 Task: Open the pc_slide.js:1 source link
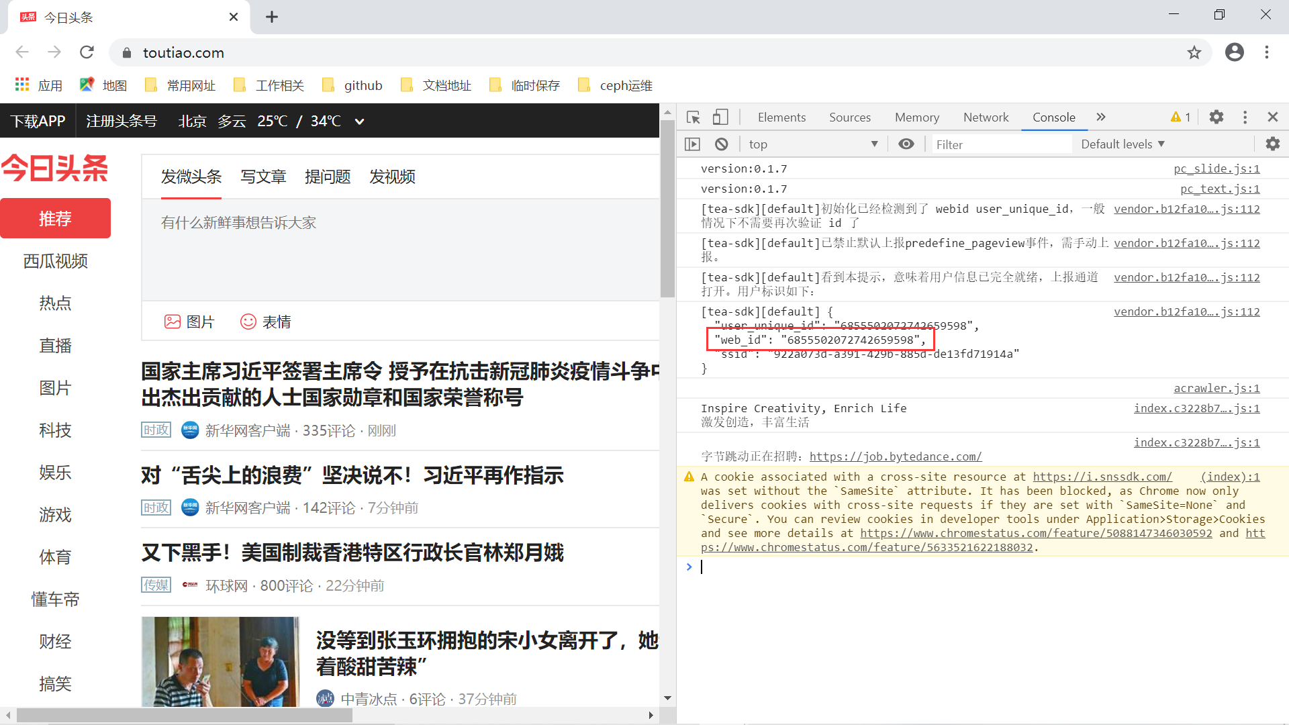point(1216,168)
